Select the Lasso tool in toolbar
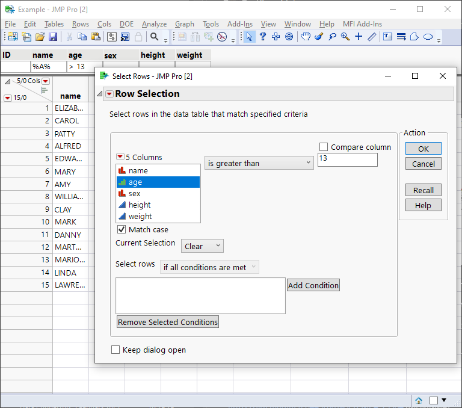Screen dimensions: 462x408 click(332, 37)
